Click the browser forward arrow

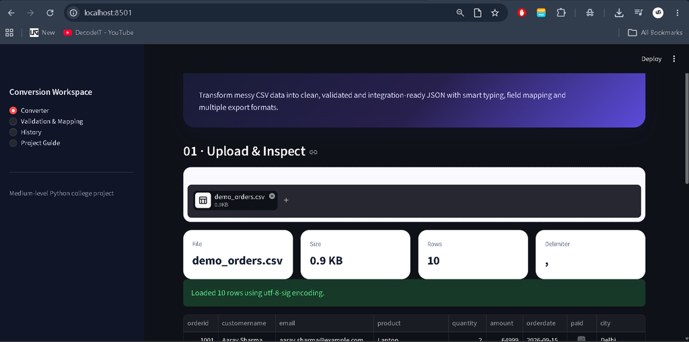pos(30,13)
